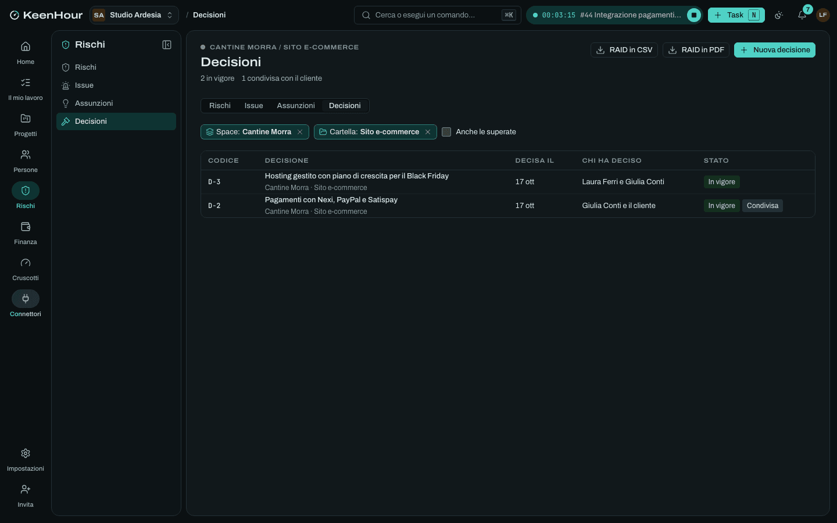Viewport: 837px width, 523px height.
Task: Open Assunzioni in the side panel
Action: [x=116, y=103]
